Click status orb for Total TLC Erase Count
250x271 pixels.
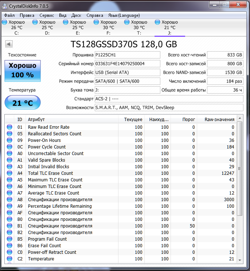[9, 173]
